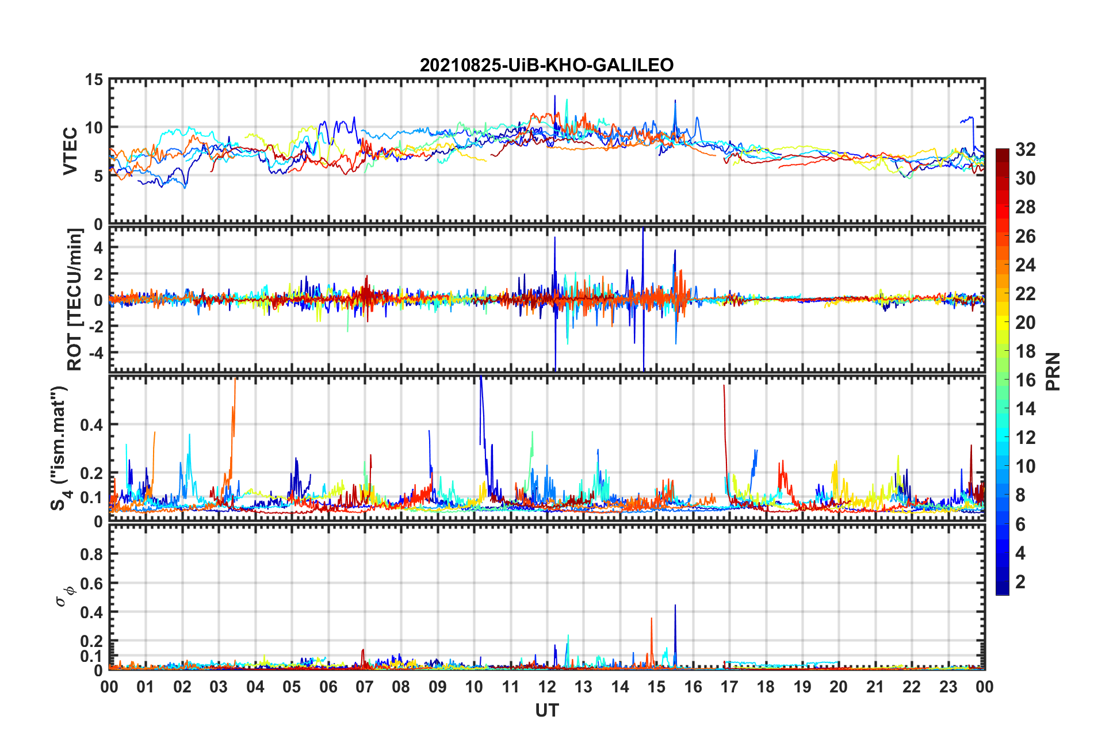The width and height of the screenshot is (1094, 743).
Task: Click the PRN colorbar gradient
Action: pyautogui.click(x=1002, y=372)
